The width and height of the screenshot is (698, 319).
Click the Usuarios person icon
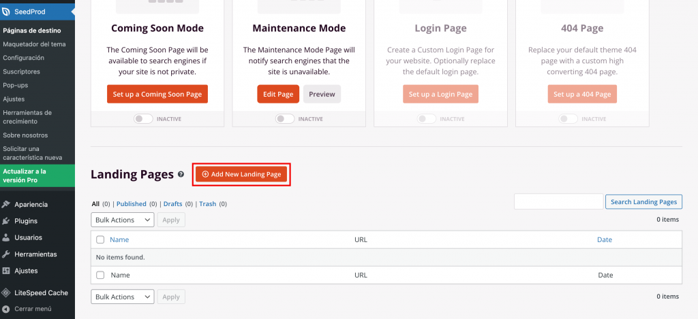click(x=6, y=237)
